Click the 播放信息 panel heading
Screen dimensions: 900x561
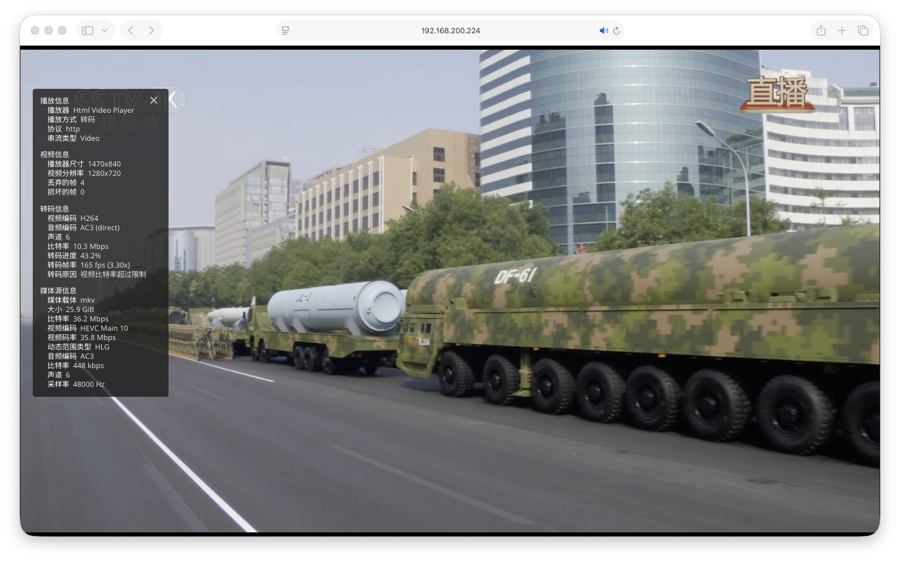point(54,101)
